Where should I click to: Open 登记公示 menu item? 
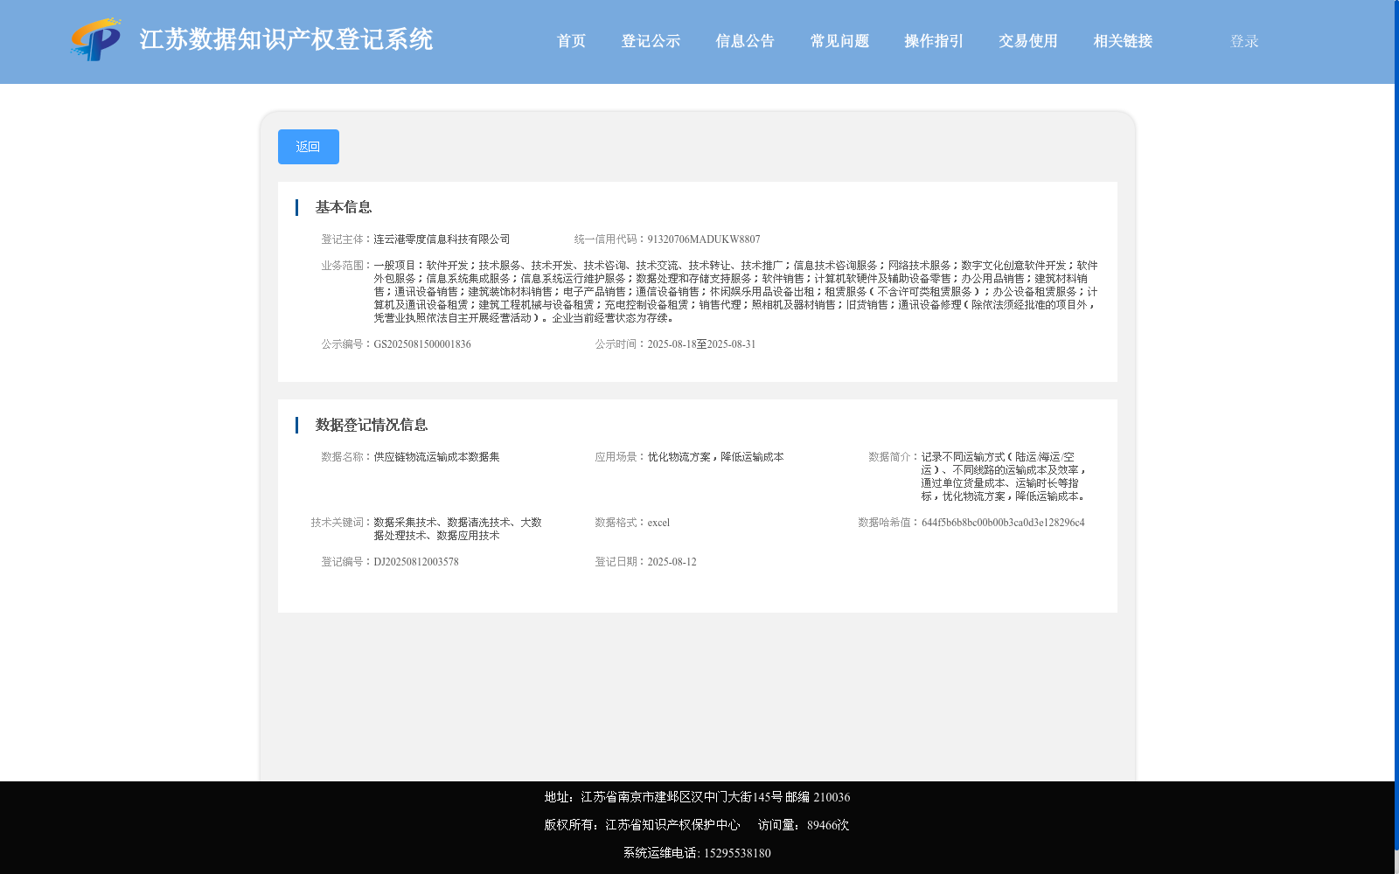(x=651, y=41)
